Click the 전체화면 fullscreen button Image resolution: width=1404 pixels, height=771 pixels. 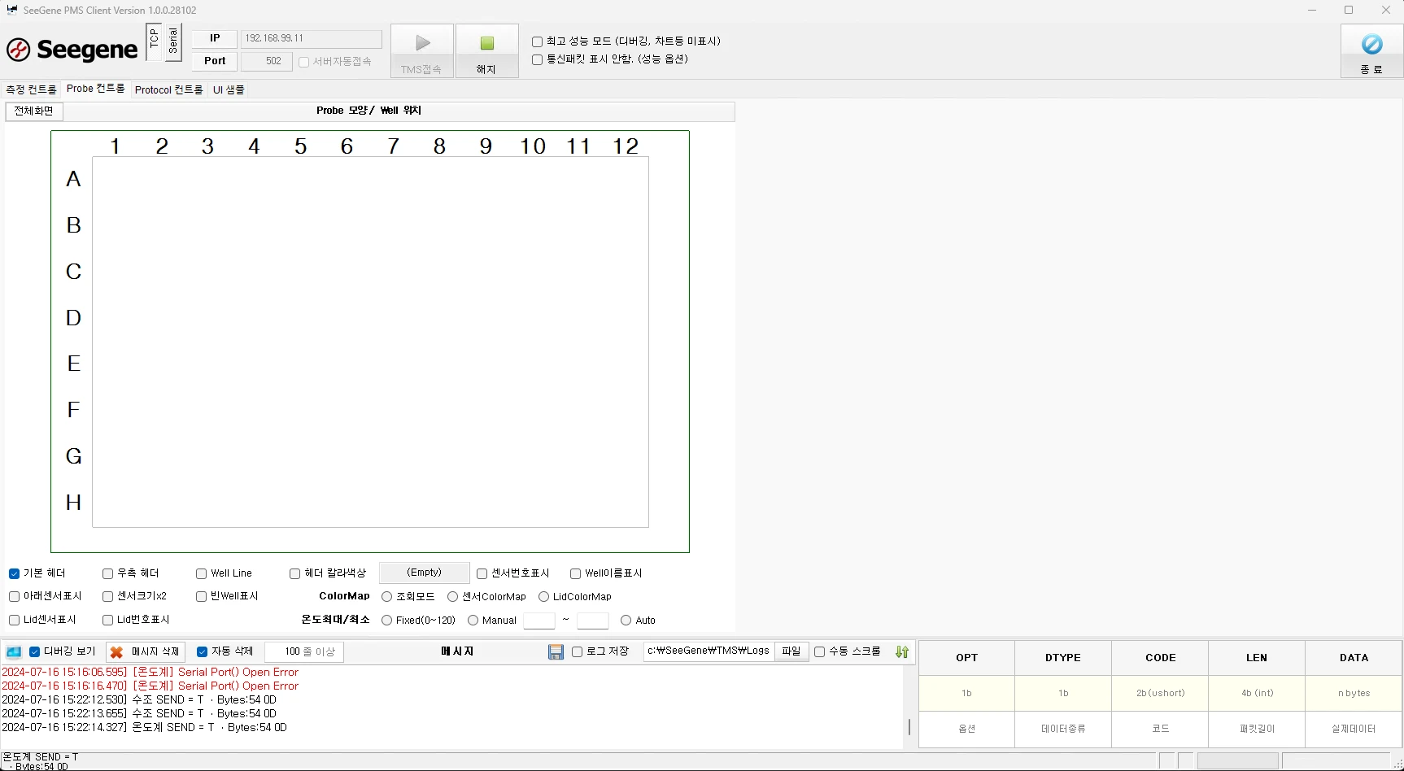(x=33, y=111)
